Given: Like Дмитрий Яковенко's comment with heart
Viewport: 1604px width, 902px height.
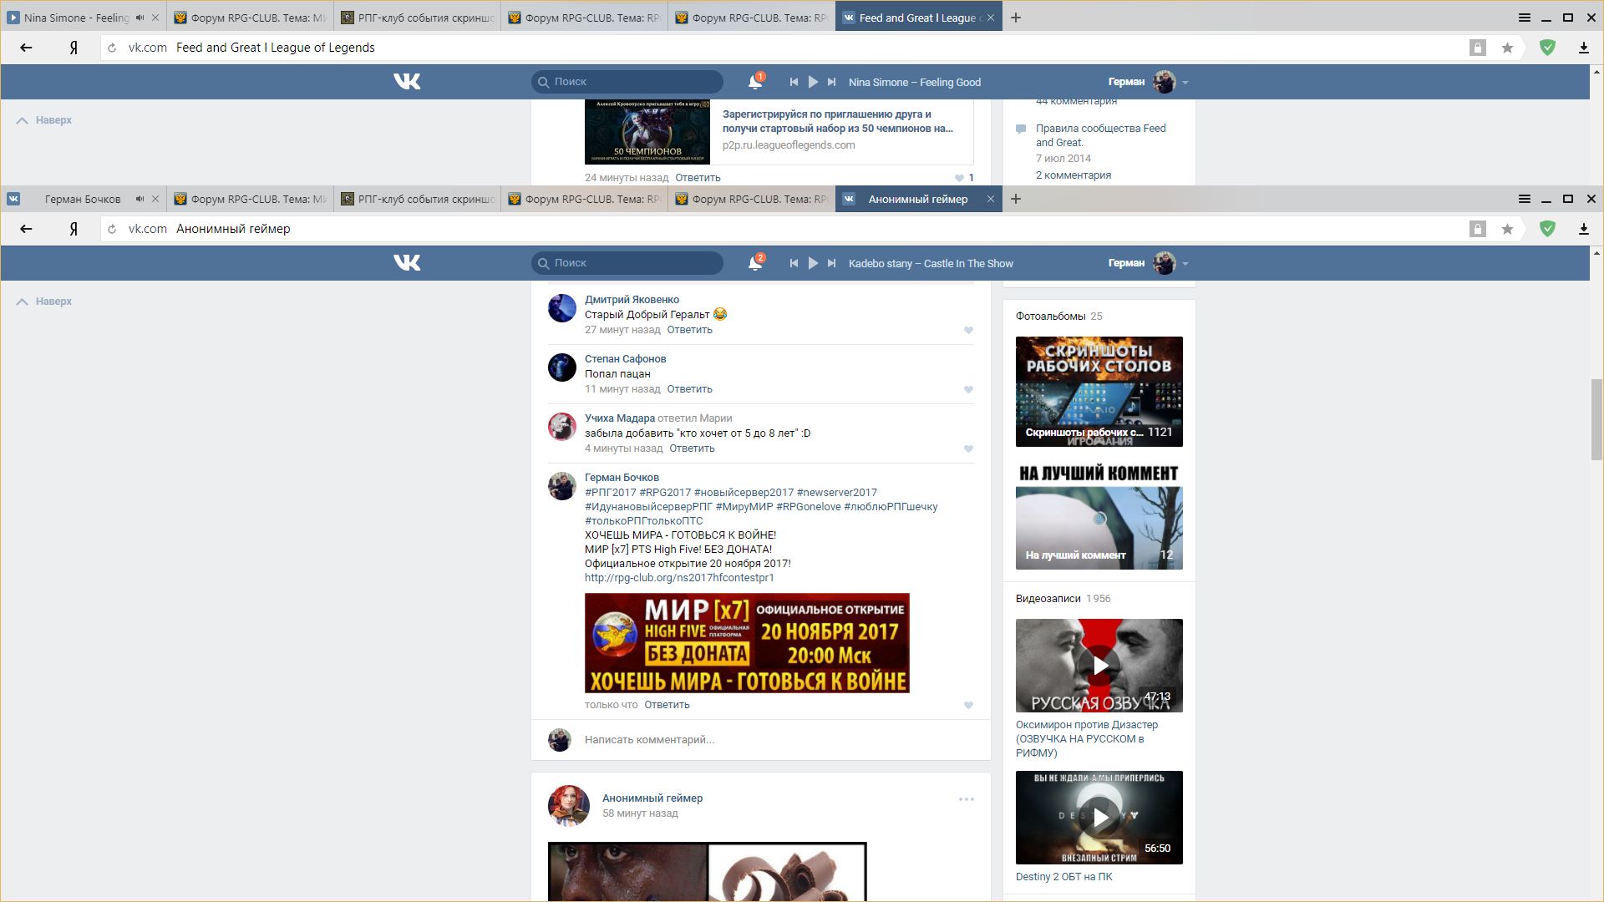Looking at the screenshot, I should click(968, 330).
